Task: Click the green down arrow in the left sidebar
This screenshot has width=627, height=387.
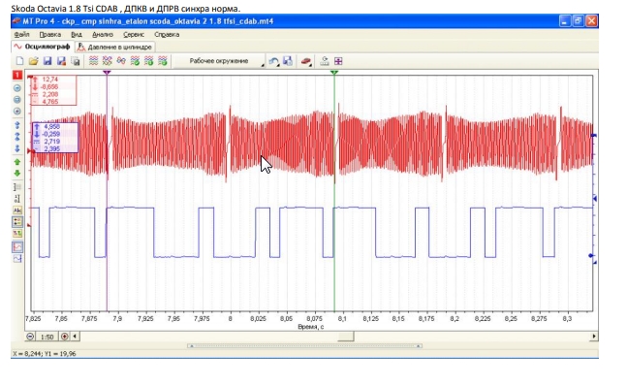Action: pyautogui.click(x=17, y=174)
